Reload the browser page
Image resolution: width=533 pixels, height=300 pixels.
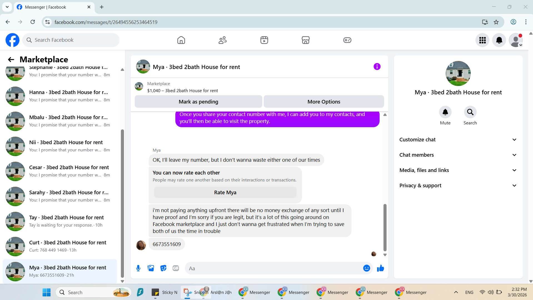[x=33, y=22]
